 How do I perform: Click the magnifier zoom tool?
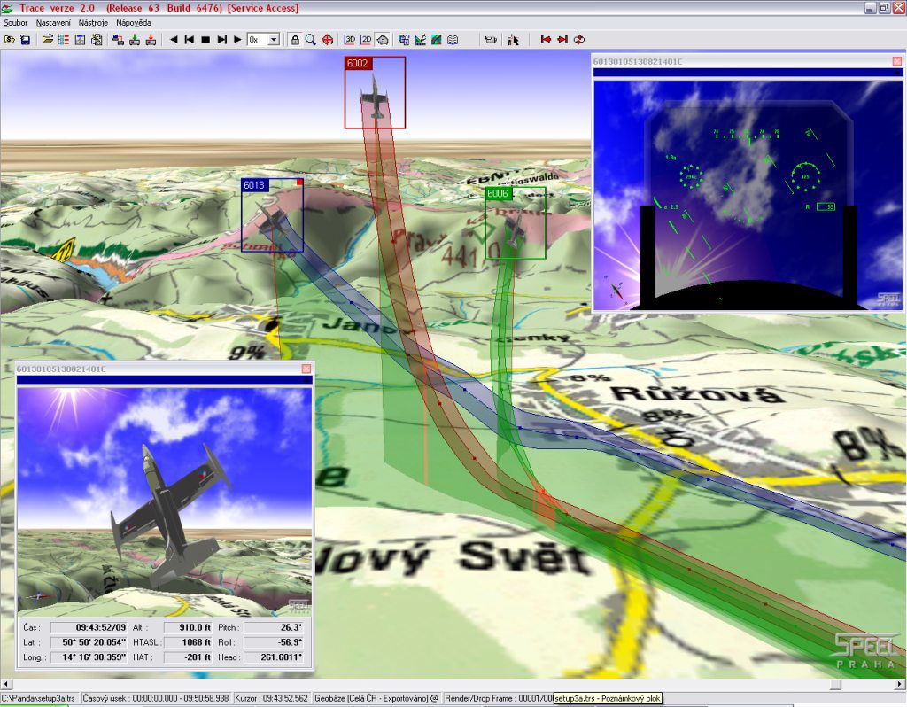[x=311, y=40]
